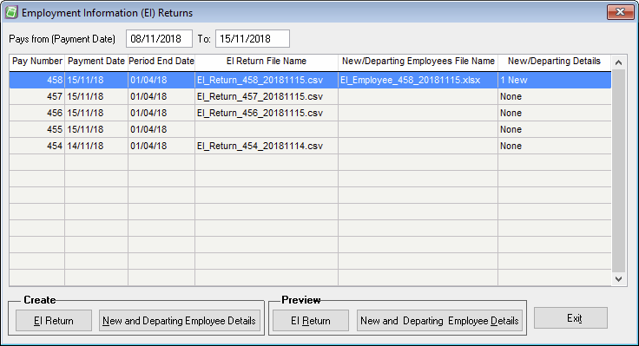Select pay number 457 row

tap(310, 96)
